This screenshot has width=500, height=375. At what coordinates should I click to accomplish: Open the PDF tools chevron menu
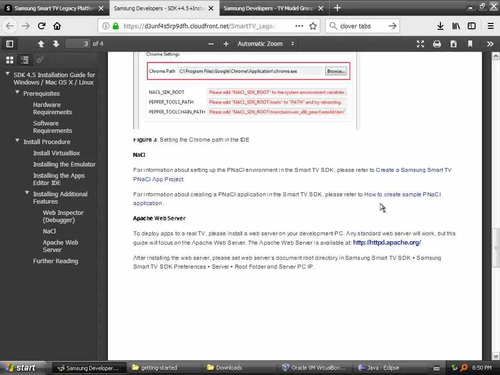point(490,43)
